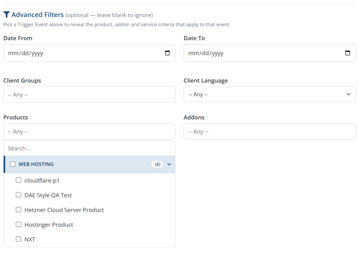Collapse the WEB HOSTING group chevron
This screenshot has height=263, width=359.
pos(169,165)
